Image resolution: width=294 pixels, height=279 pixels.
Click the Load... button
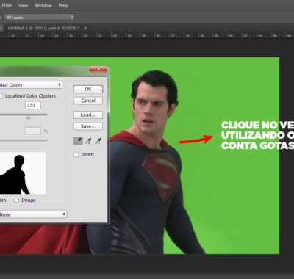(x=88, y=115)
